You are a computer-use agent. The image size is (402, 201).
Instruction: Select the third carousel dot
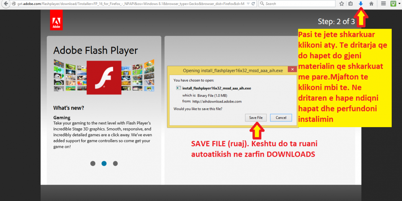(115, 163)
